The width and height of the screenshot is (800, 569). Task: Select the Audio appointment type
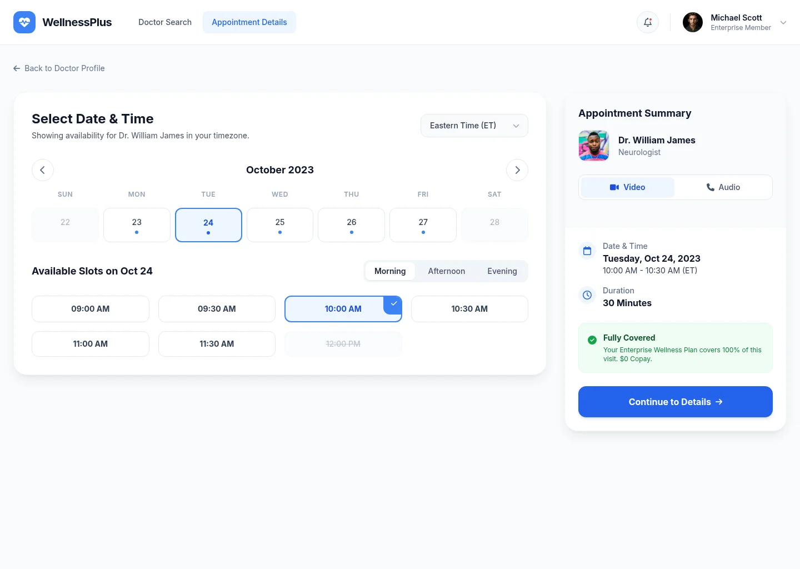(723, 187)
